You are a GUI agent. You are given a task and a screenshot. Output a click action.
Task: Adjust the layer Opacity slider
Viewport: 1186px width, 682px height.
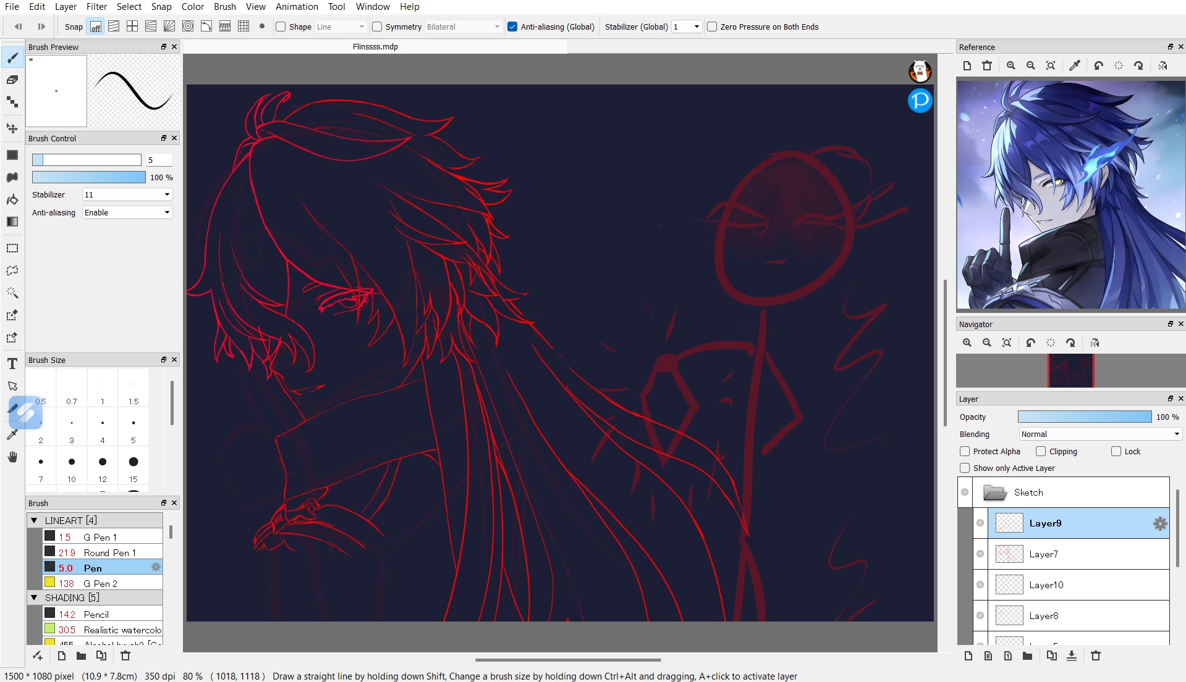(1085, 417)
